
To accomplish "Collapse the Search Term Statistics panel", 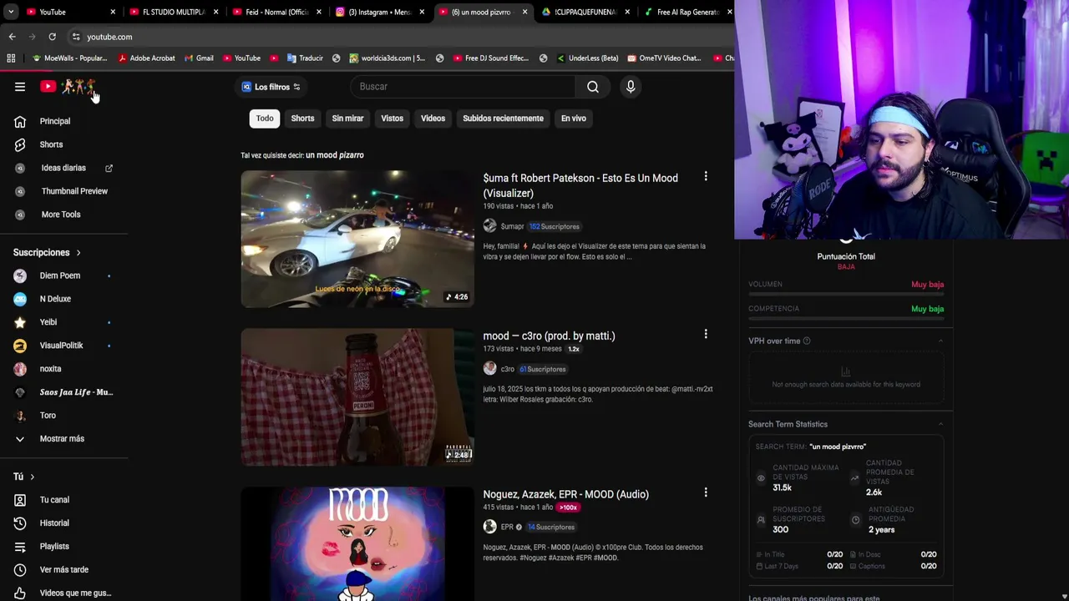I will point(940,424).
